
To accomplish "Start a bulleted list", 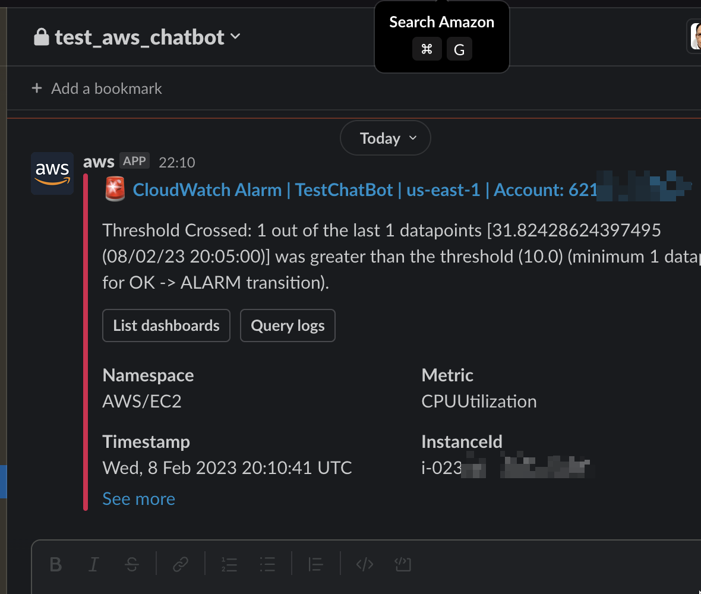I will click(267, 564).
